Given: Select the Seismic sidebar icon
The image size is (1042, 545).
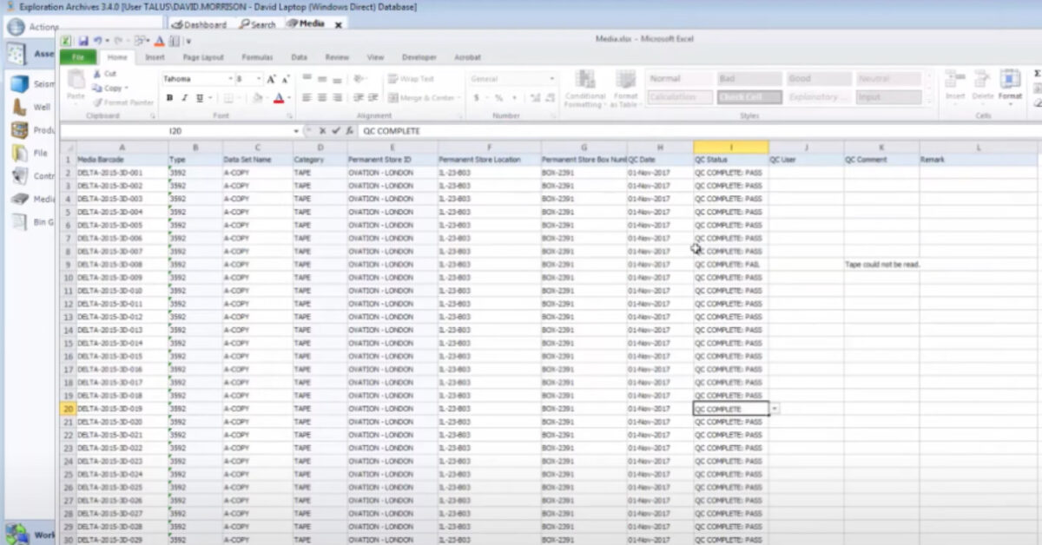Looking at the screenshot, I should [21, 84].
